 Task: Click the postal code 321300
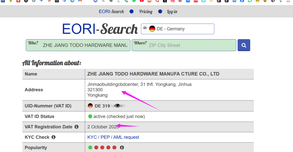[95, 90]
